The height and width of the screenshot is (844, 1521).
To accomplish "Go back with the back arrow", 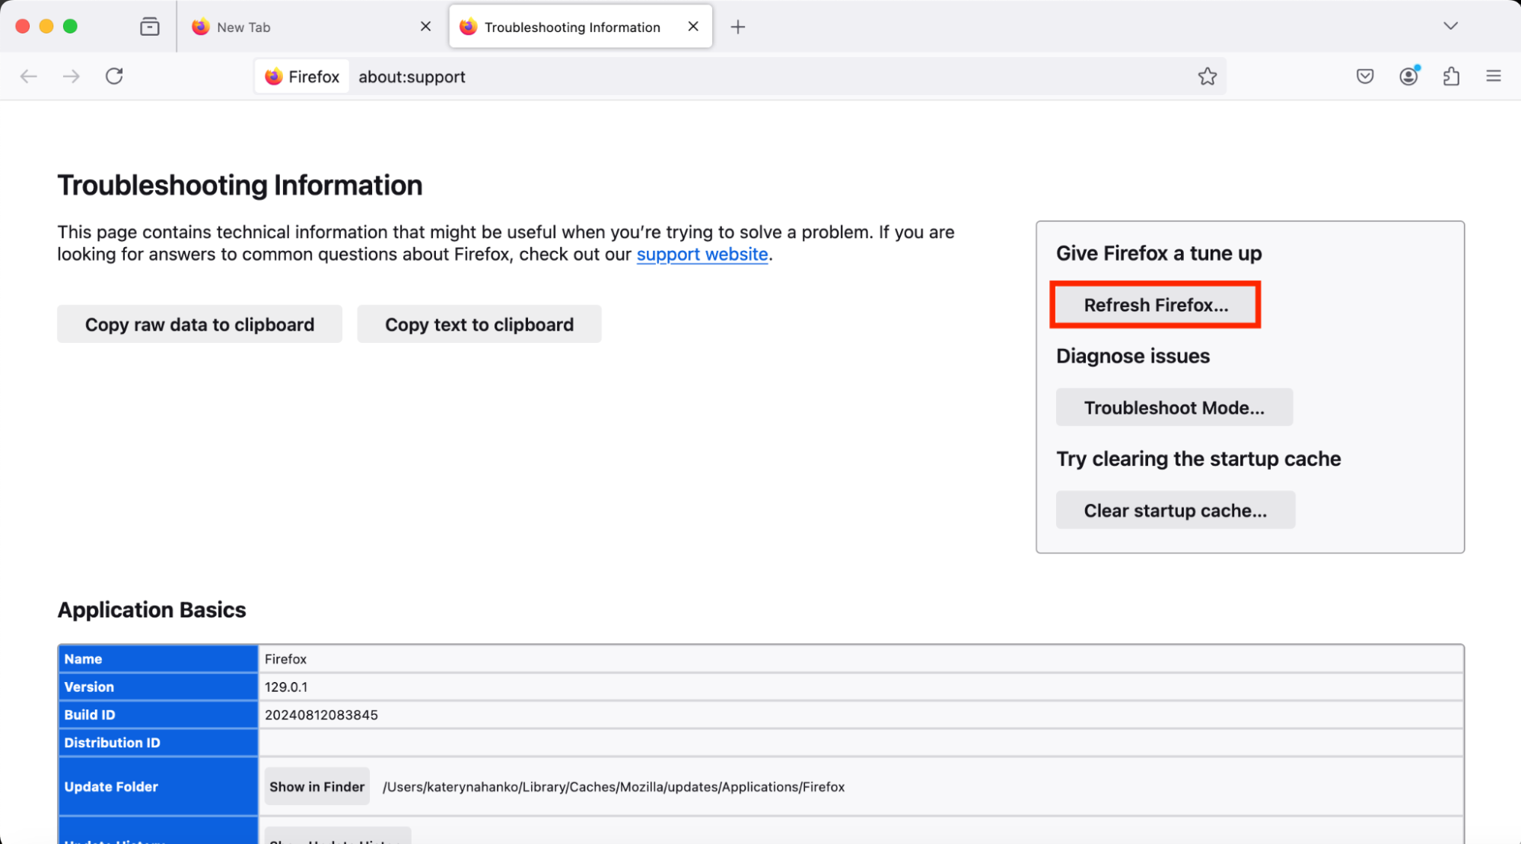I will click(x=29, y=76).
